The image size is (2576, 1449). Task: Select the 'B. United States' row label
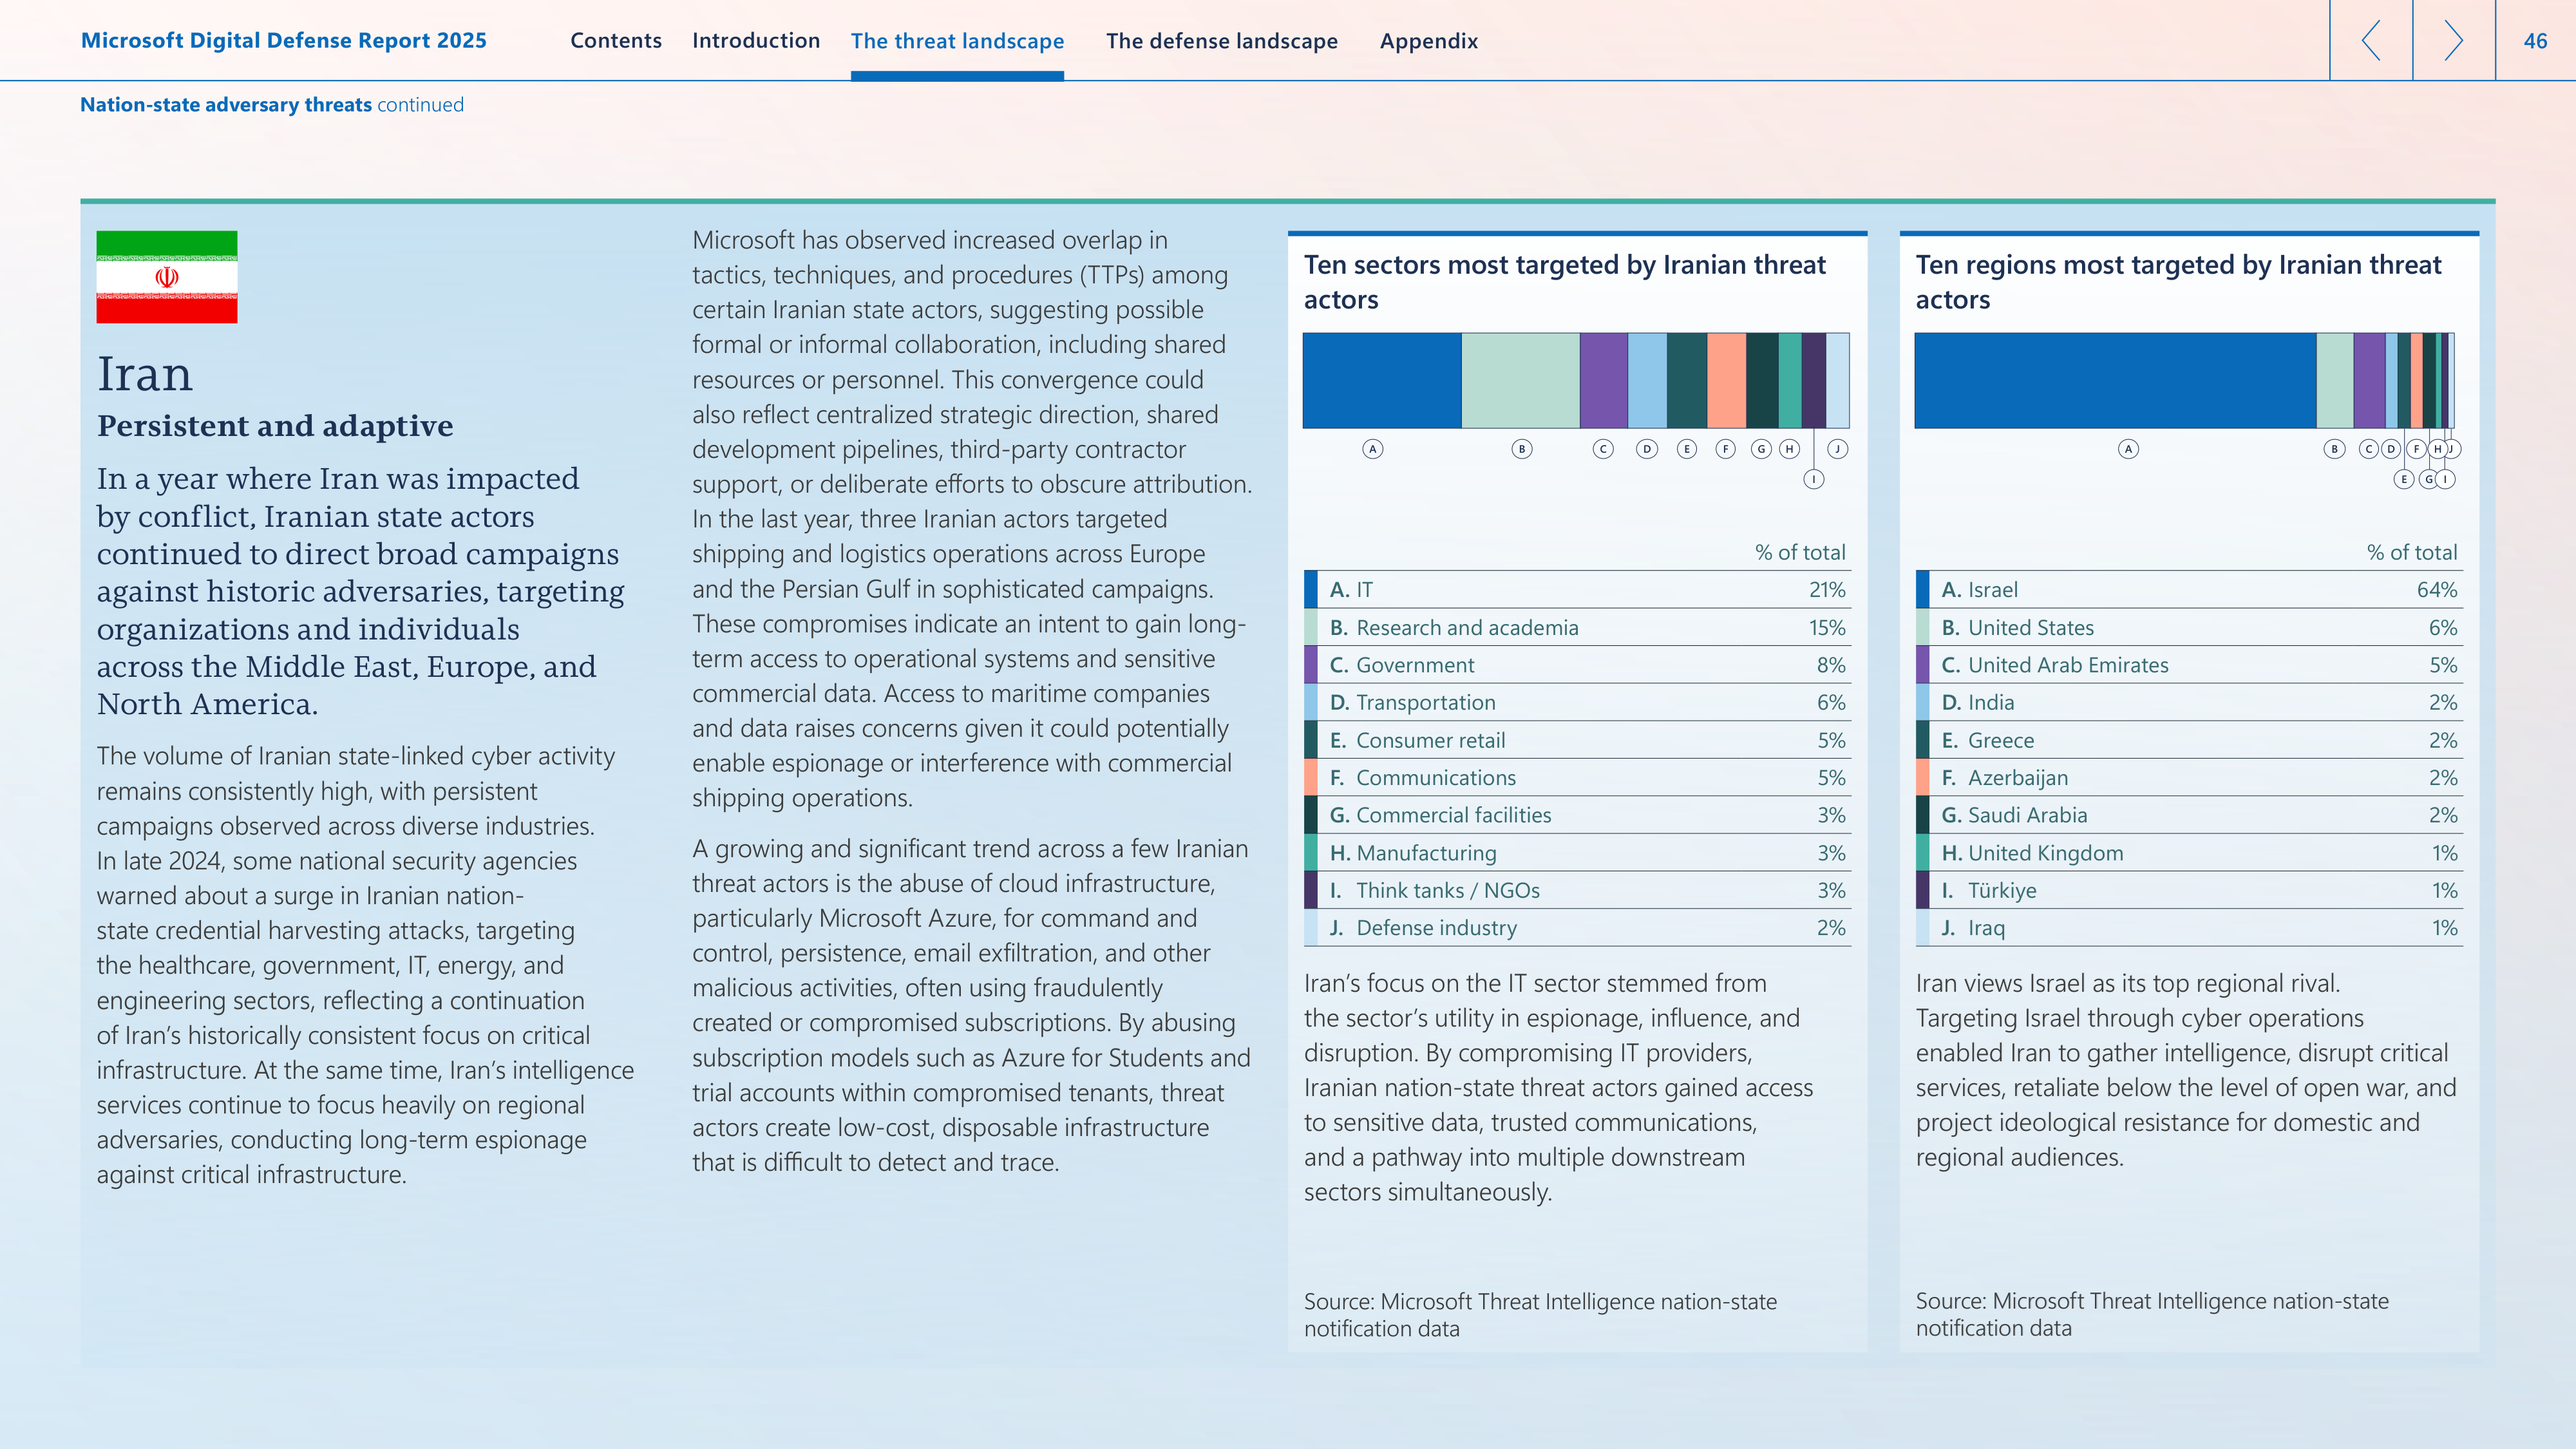tap(2017, 628)
